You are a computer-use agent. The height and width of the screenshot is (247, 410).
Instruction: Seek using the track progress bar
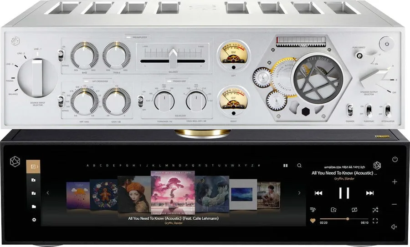(x=344, y=219)
